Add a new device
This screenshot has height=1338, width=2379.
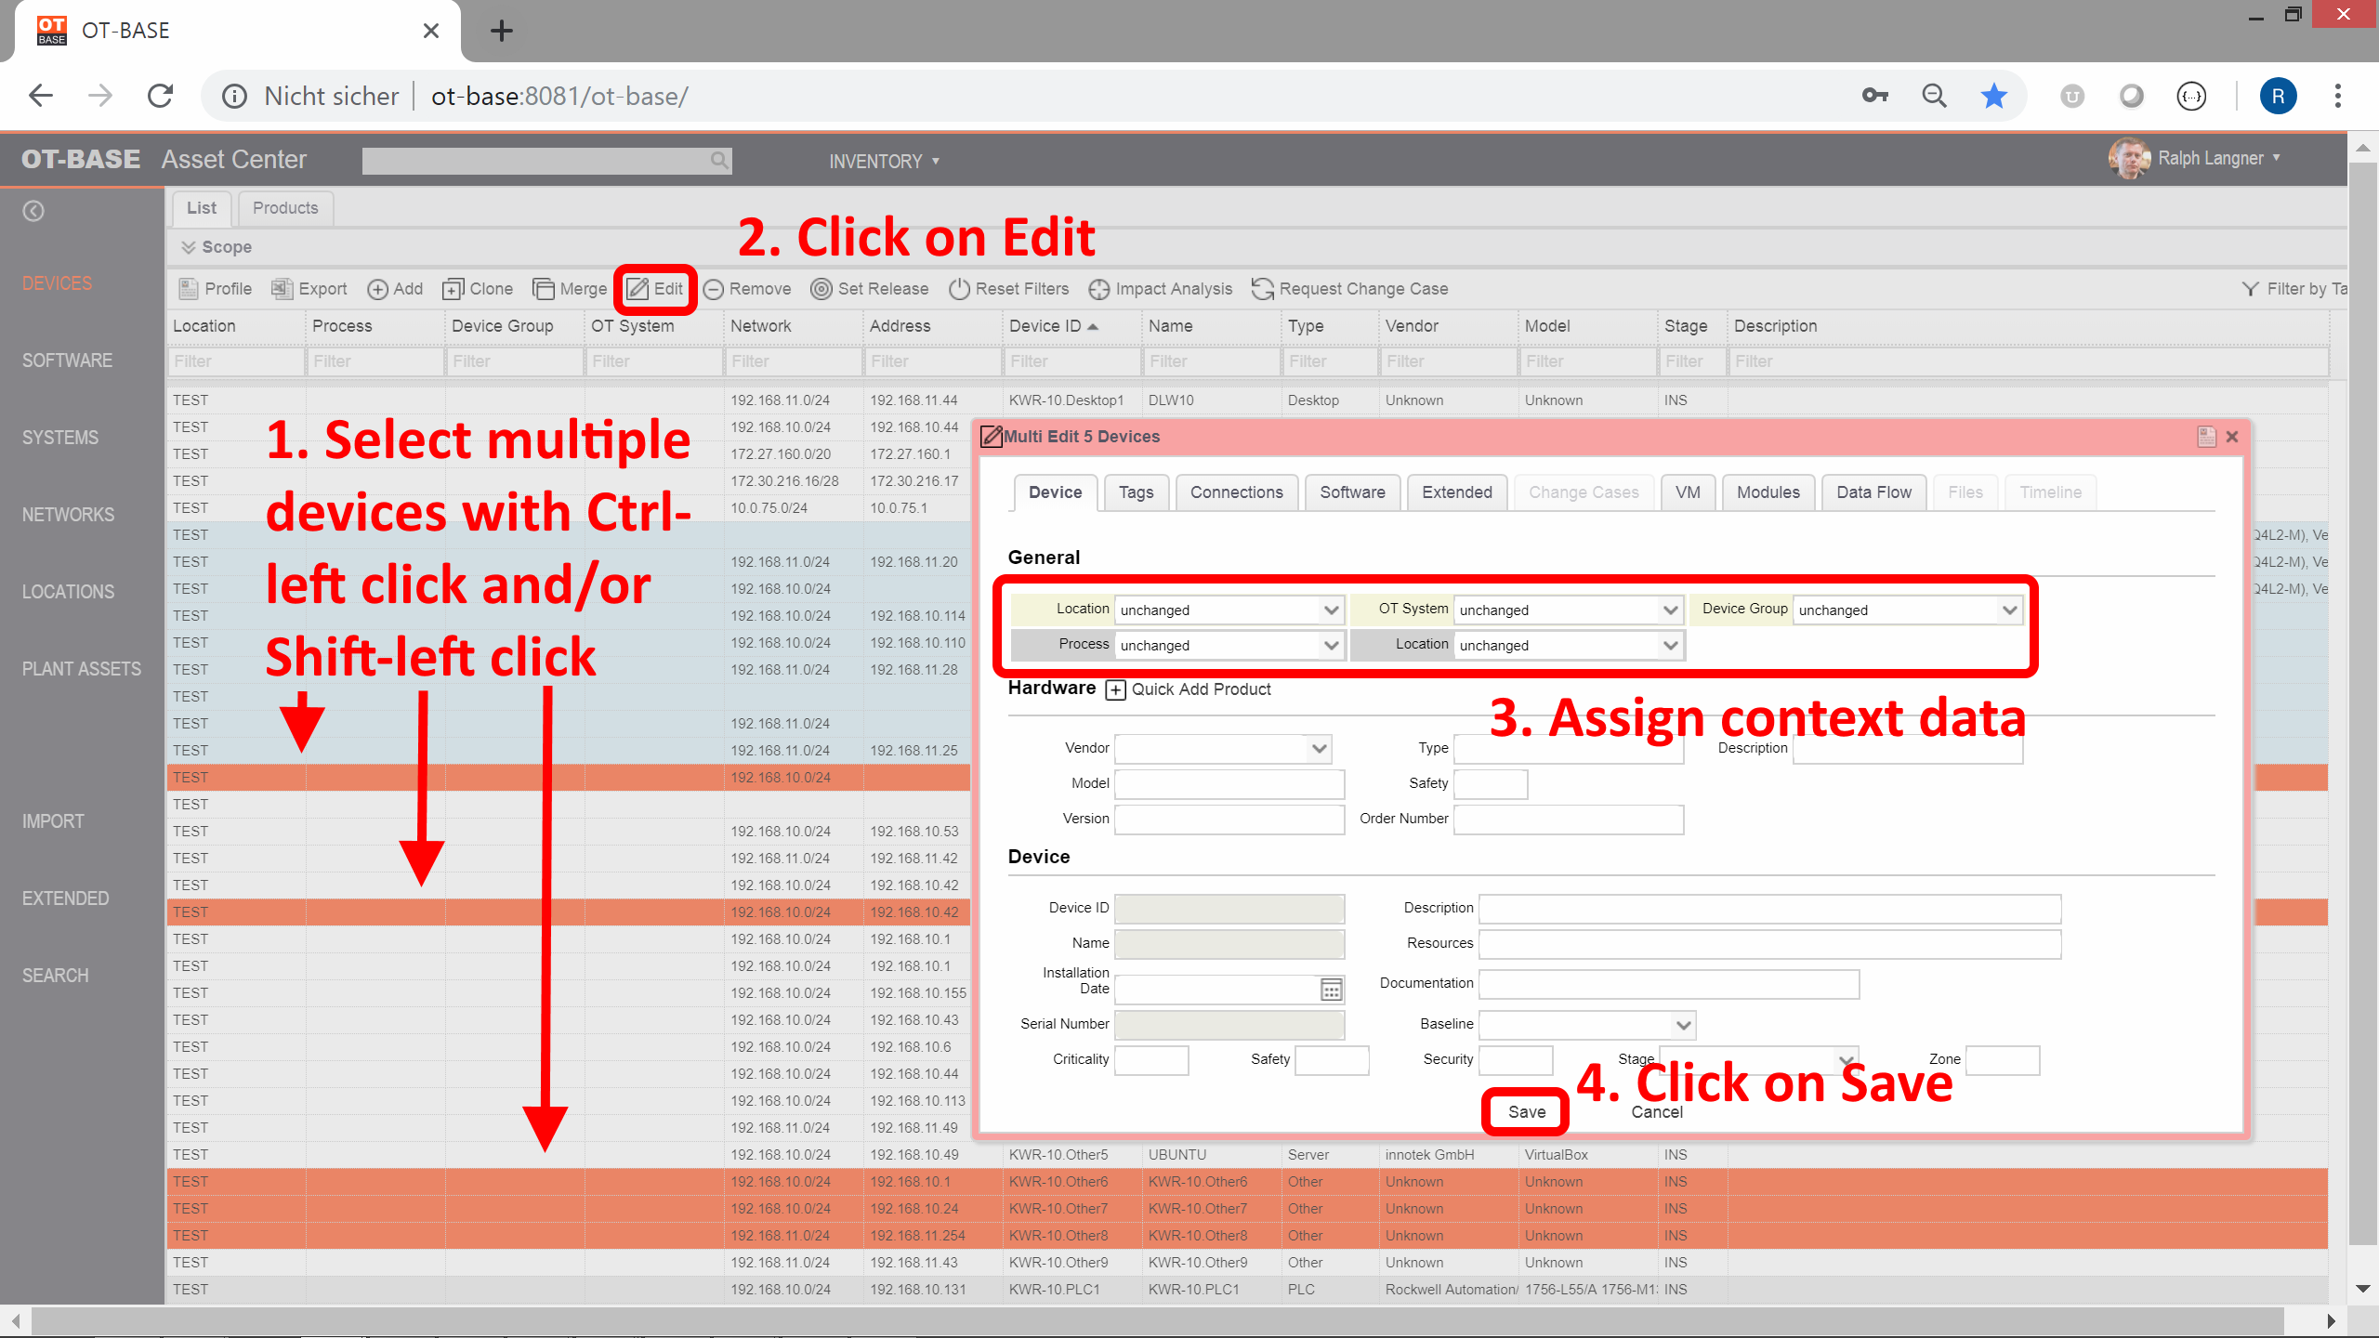click(x=395, y=289)
